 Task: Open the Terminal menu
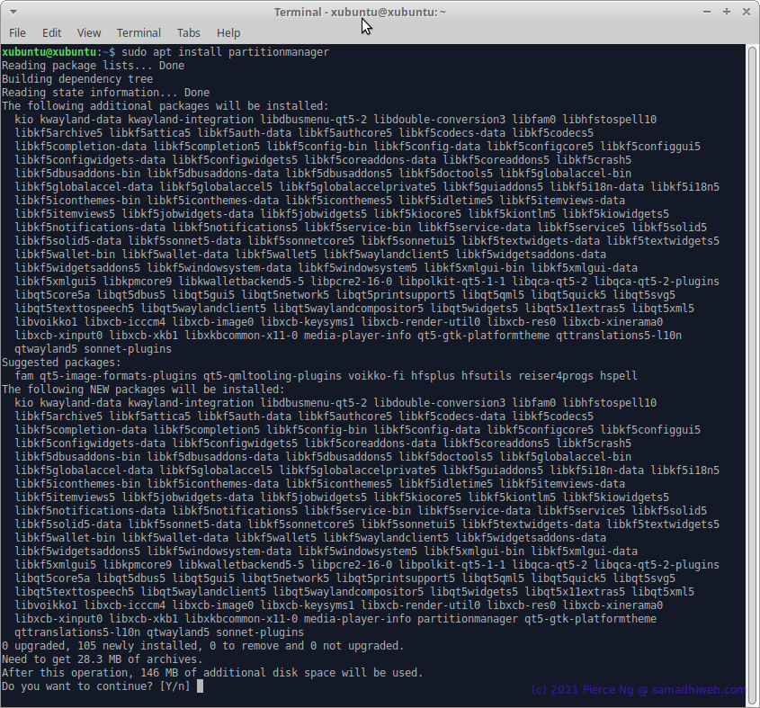pyautogui.click(x=139, y=33)
